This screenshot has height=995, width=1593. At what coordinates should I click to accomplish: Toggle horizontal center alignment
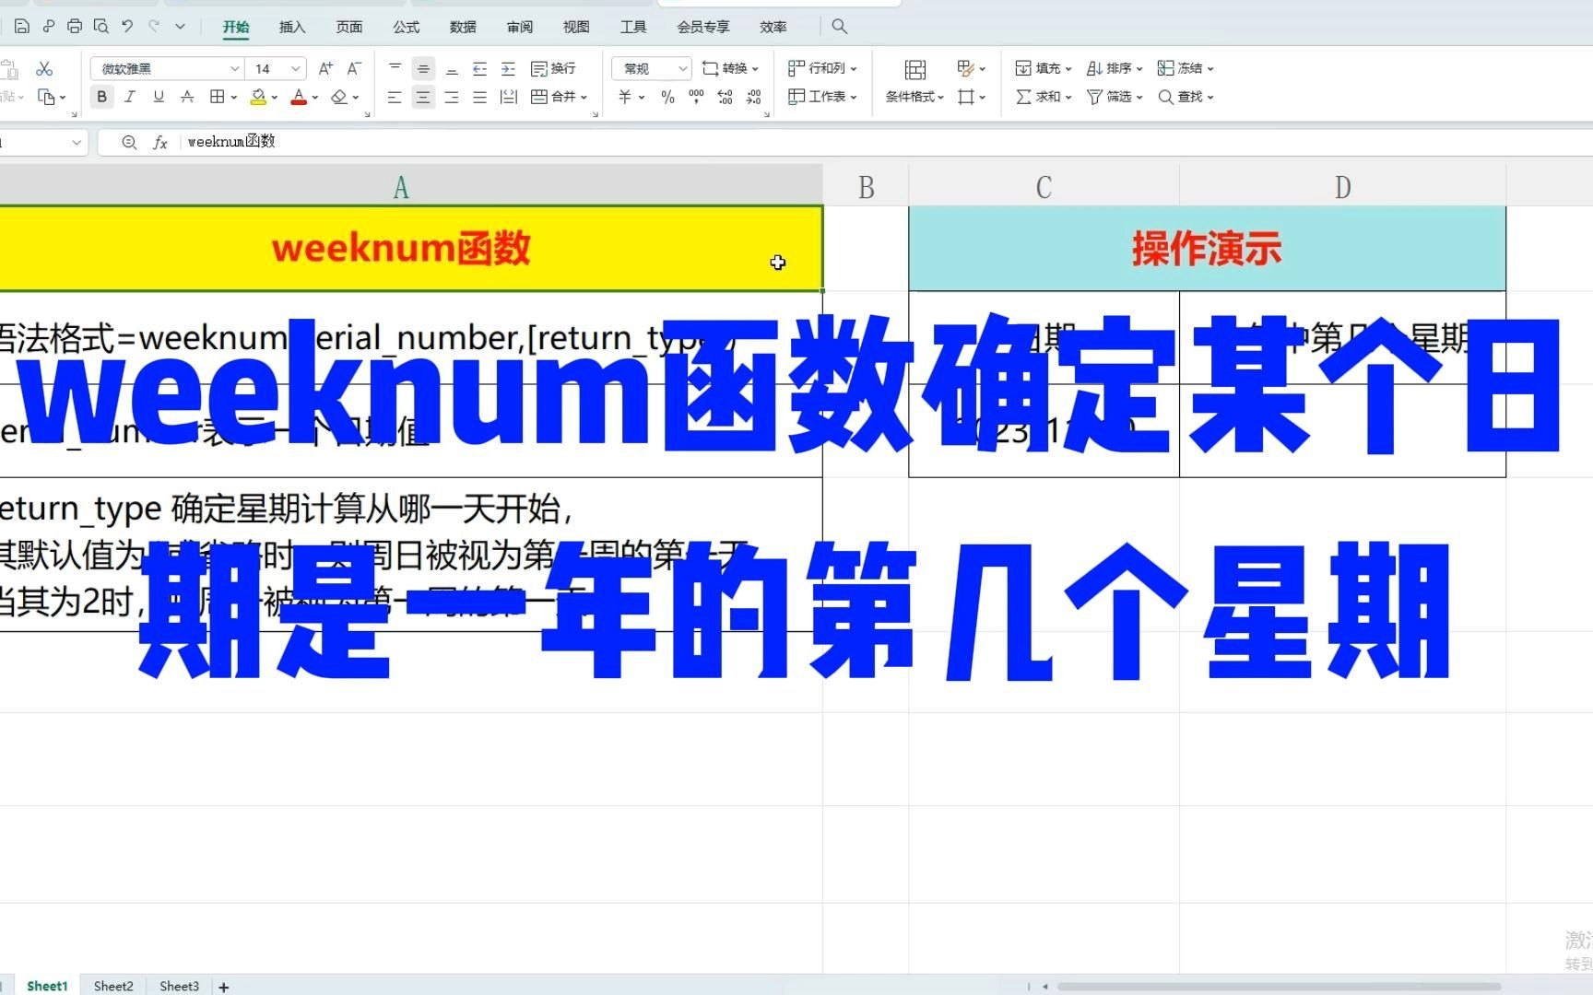click(x=423, y=97)
